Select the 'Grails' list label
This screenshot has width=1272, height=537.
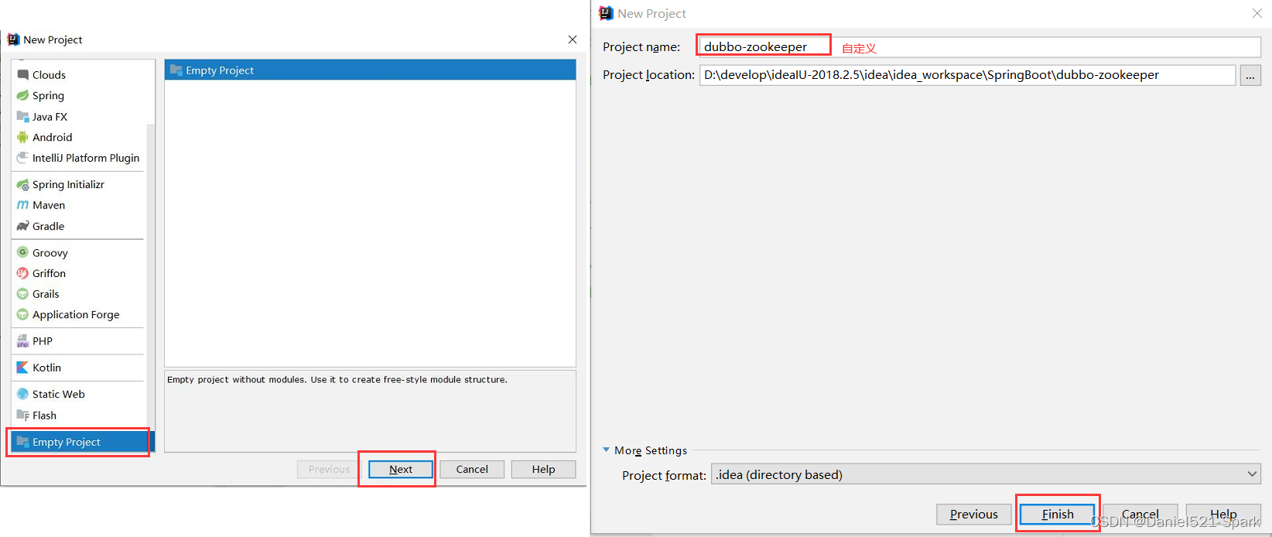46,294
